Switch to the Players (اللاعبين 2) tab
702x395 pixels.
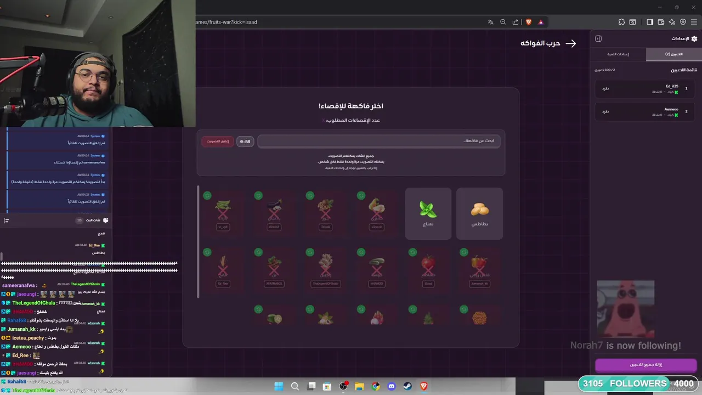point(674,54)
